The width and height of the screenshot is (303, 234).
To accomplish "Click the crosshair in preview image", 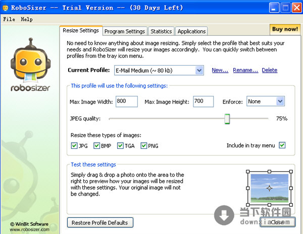I will pyautogui.click(x=269, y=188).
